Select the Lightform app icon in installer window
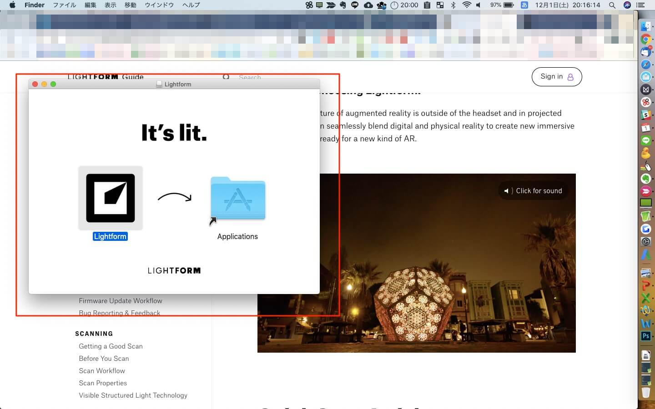Viewport: 655px width, 409px height. click(x=111, y=198)
